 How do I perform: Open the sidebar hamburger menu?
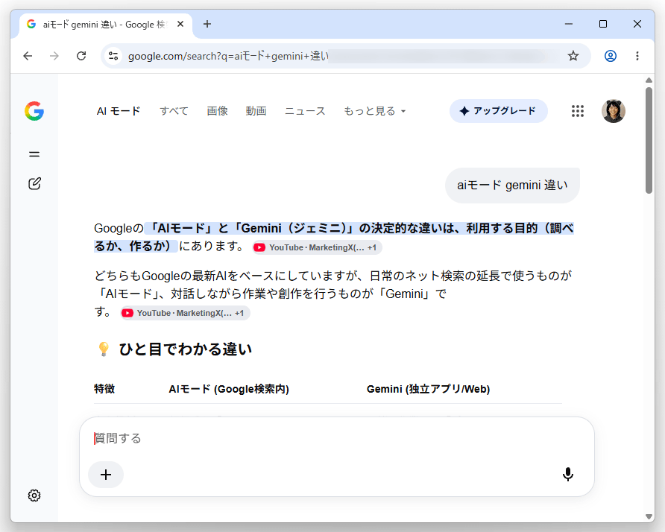(34, 154)
